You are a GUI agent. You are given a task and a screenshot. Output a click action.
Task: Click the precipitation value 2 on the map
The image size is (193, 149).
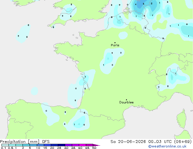click(x=152, y=3)
